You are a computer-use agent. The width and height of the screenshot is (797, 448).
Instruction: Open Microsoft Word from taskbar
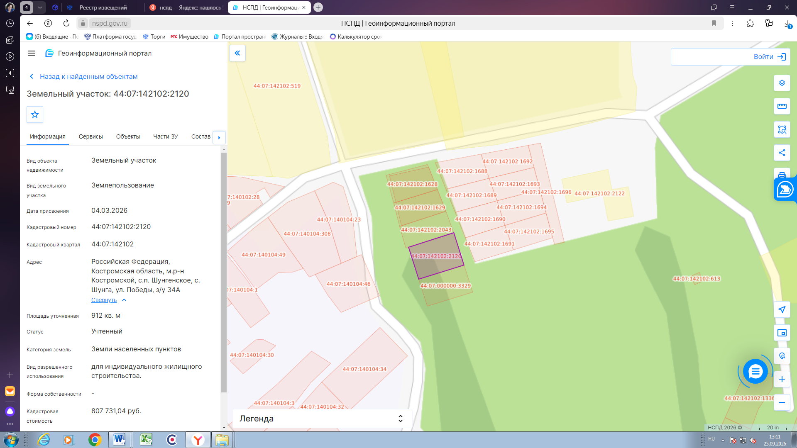(120, 440)
